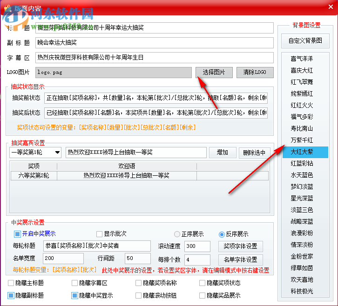Select the 星光深蓝 background theme

305,198
